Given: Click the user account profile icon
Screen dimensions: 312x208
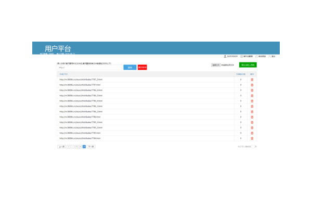Looking at the screenshot, I should [225, 56].
